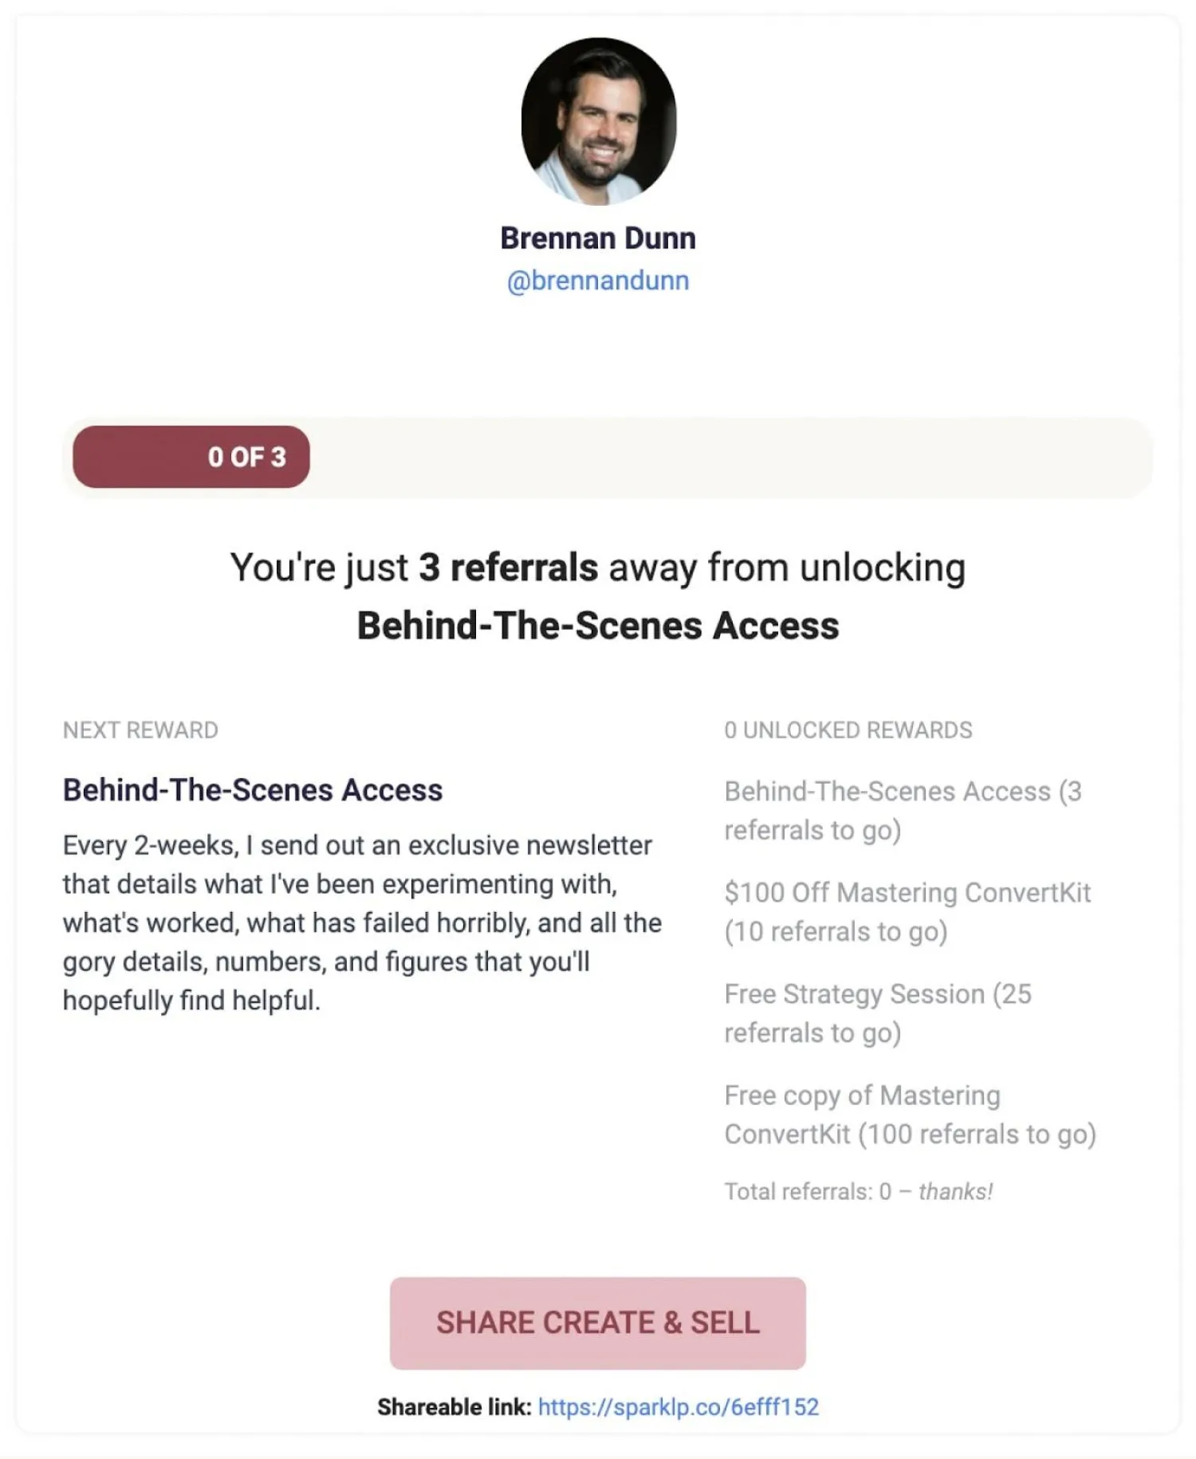
Task: Select the reward with '3 referrals to go'
Action: [x=903, y=810]
